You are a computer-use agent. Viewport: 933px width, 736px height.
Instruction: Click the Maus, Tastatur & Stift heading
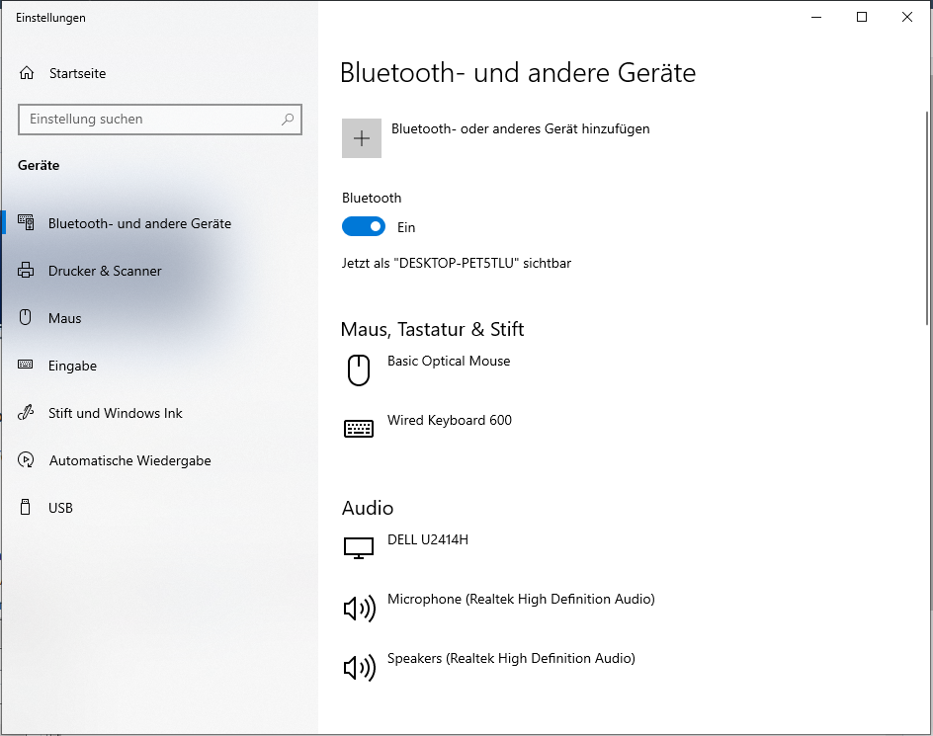432,329
